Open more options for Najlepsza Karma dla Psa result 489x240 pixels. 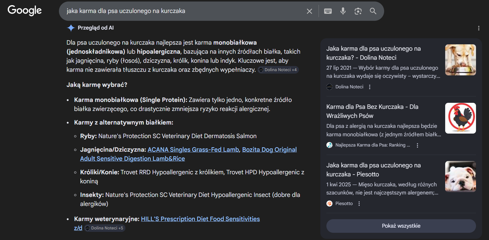click(x=417, y=145)
